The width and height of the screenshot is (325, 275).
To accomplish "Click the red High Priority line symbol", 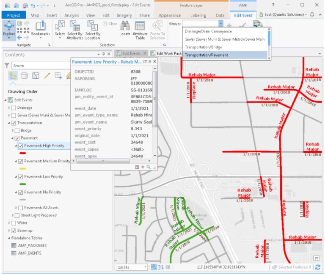I will click(x=23, y=153).
